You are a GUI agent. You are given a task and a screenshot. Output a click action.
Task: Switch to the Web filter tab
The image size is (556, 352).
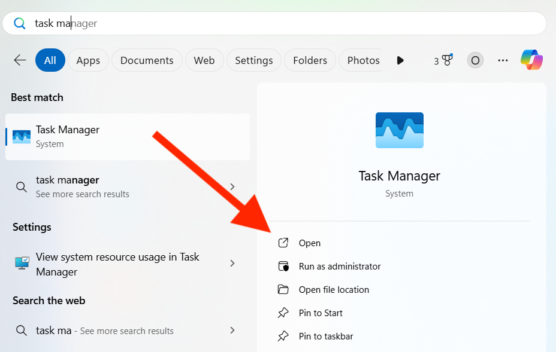tap(204, 60)
